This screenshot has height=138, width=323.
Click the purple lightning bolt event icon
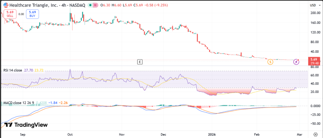[x=296, y=62]
